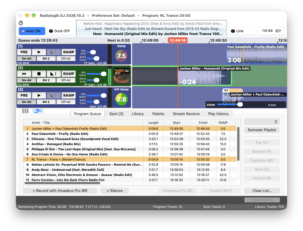Image resolution: width=303 pixels, height=231 pixels.
Task: Select row RL Trance - Fiona + [ModernTrance]
Action: [x=130, y=159]
